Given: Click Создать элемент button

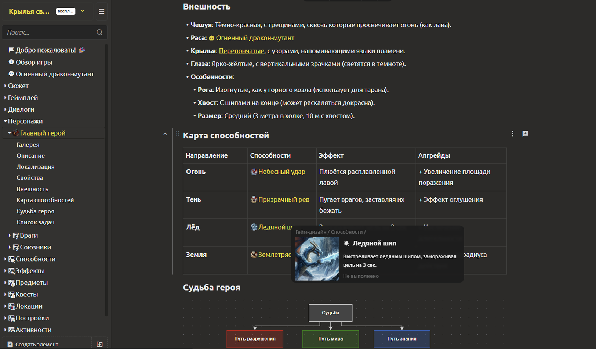Looking at the screenshot, I should pos(37,344).
